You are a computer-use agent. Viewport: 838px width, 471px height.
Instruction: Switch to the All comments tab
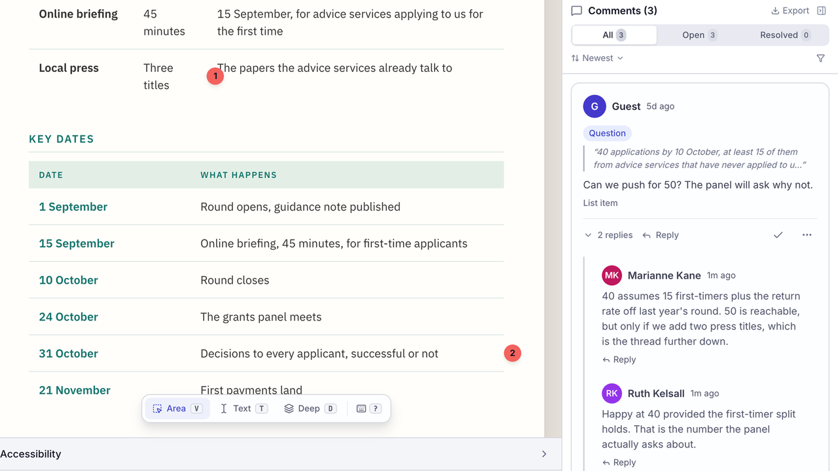tap(614, 35)
